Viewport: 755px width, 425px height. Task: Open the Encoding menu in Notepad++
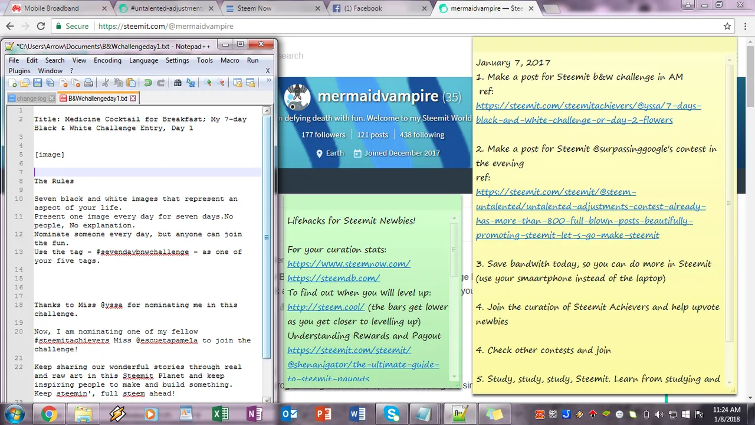click(x=107, y=60)
